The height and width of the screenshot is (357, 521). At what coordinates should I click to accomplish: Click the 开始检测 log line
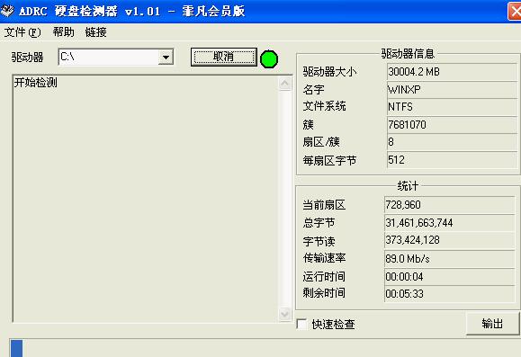click(x=36, y=83)
